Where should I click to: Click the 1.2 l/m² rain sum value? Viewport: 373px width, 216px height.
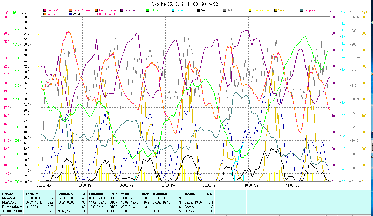(191, 211)
